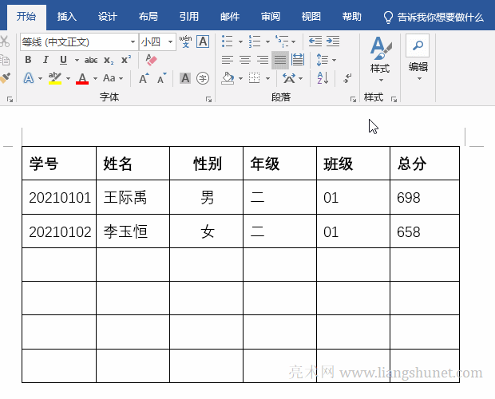Switch to the 插入 tab
The height and width of the screenshot is (399, 495).
tap(67, 17)
